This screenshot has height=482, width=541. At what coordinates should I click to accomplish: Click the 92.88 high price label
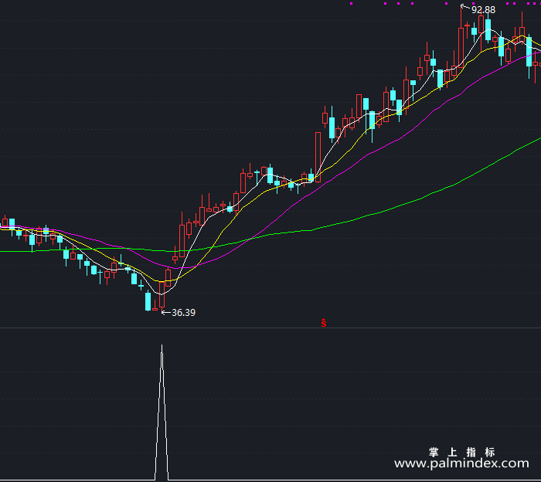pos(483,10)
